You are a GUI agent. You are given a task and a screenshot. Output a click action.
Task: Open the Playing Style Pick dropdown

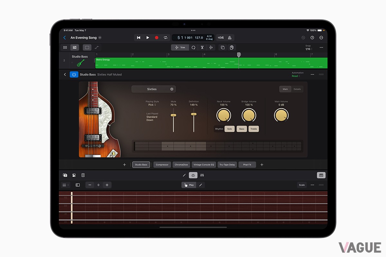tap(152, 105)
